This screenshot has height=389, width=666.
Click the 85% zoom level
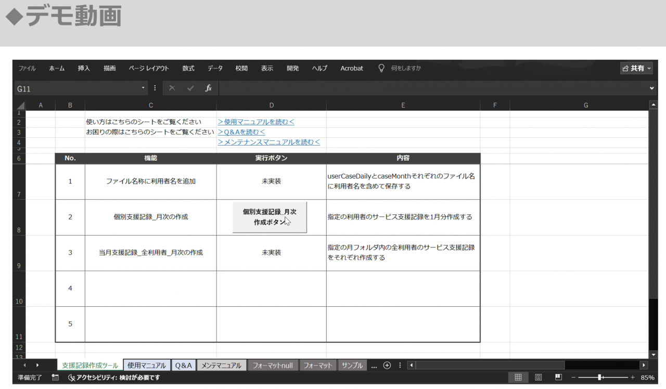(x=647, y=378)
